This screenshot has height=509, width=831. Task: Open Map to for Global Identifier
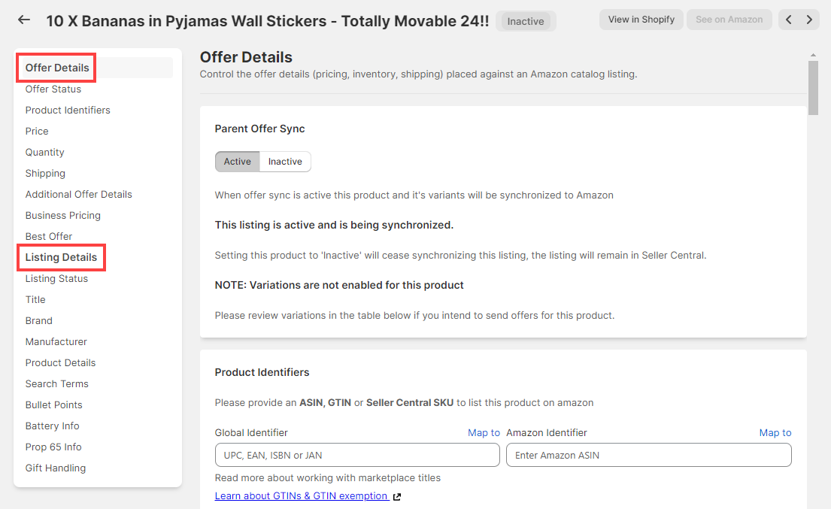click(x=484, y=433)
